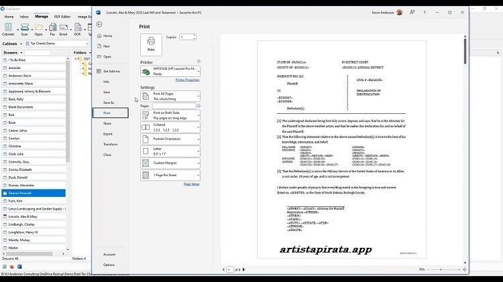Switch to FileCenter Home tab
Image resolution: width=503 pixels, height=282 pixels.
pyautogui.click(x=9, y=17)
